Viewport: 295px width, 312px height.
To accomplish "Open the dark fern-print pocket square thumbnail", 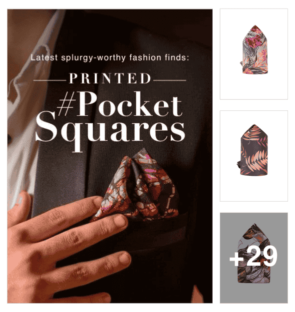I will point(254,156).
